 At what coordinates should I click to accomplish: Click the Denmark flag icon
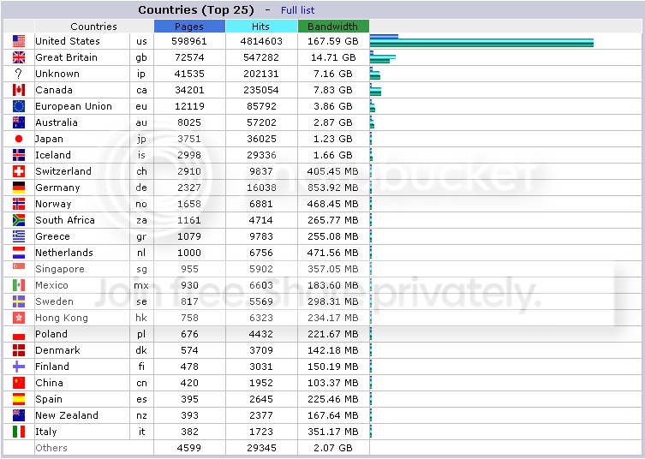(19, 350)
